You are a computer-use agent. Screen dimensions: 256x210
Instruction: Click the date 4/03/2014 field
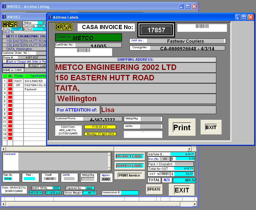(36, 193)
